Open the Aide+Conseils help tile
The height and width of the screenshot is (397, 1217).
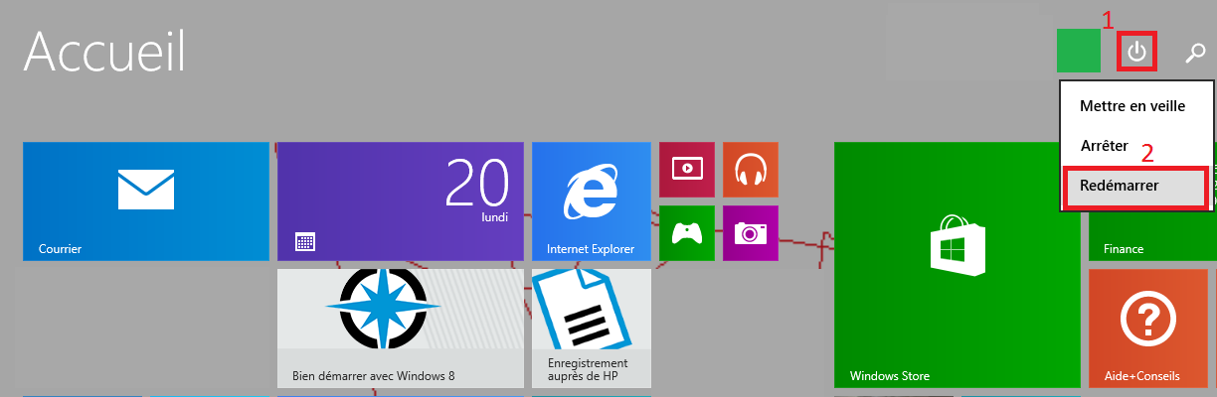pos(1148,329)
